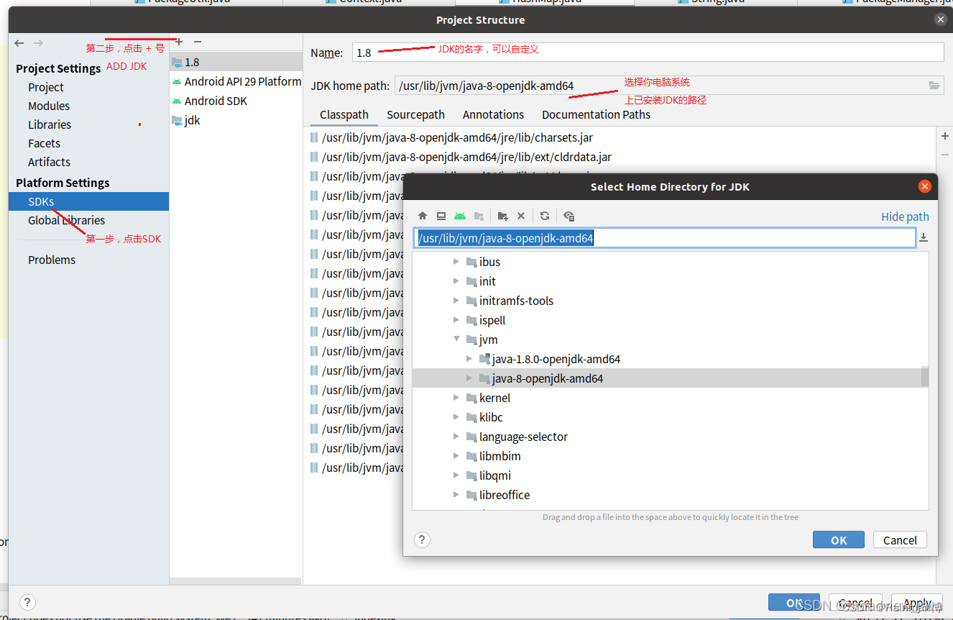Expand the klibc folder
The image size is (953, 620).
point(456,417)
